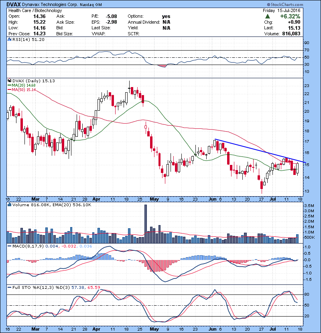Select the Last price 15.13 in header
Screen dimensions: 321x333
point(294,28)
